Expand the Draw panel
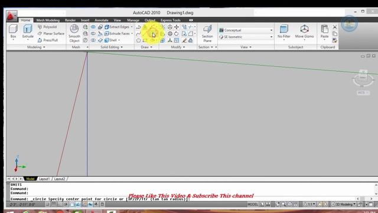The image size is (378, 213). (146, 47)
